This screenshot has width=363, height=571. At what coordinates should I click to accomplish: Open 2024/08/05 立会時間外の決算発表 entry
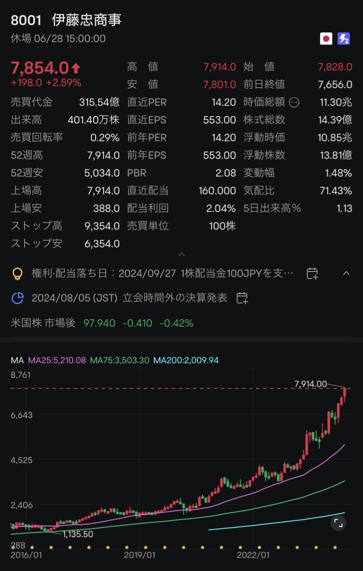tap(130, 298)
